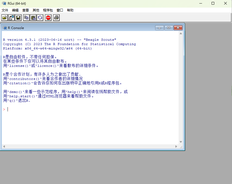Viewport: 232px width, 184px height.
Task: Open script with the folder toolbar icon
Action: click(x=5, y=18)
